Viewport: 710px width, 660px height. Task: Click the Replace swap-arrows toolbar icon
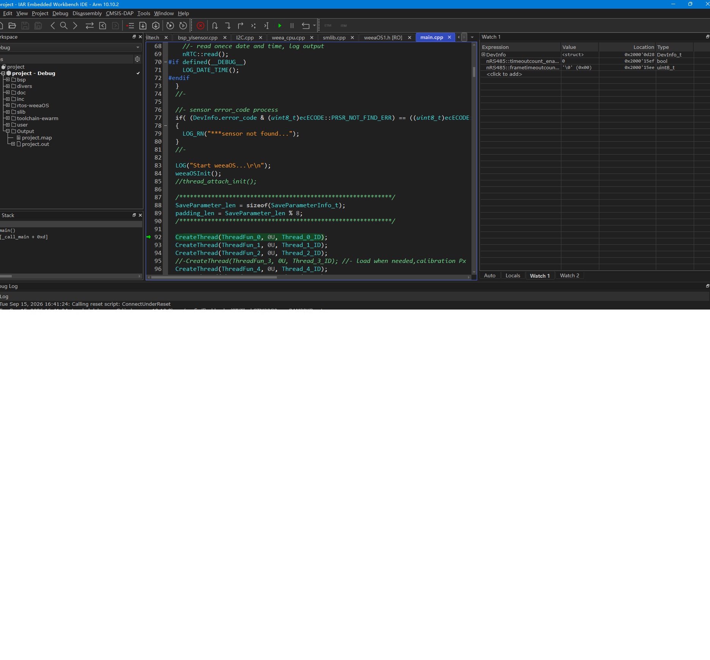(90, 26)
